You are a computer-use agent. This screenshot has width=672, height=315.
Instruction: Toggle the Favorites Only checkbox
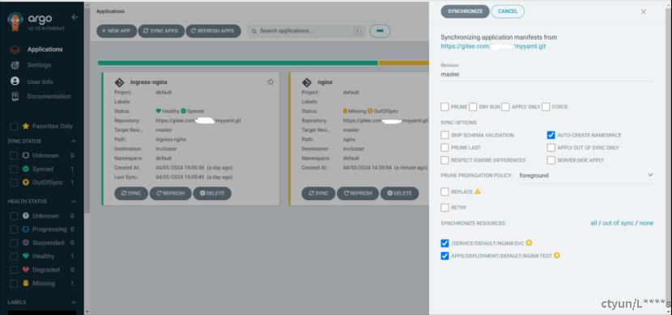[x=14, y=127]
